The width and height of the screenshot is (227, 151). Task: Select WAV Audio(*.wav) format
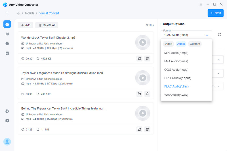coord(186,95)
